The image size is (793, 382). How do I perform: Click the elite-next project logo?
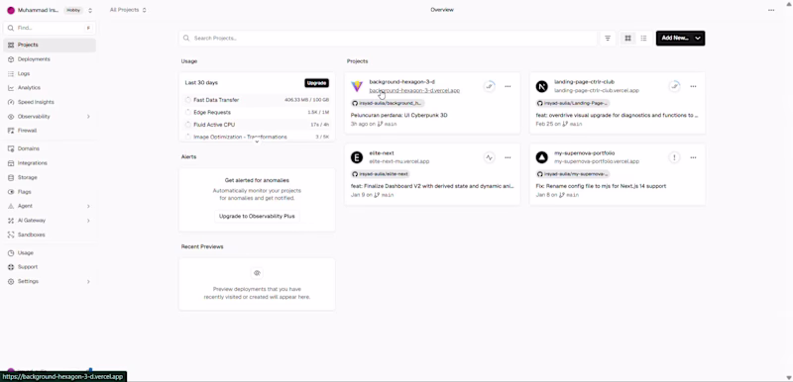click(357, 157)
